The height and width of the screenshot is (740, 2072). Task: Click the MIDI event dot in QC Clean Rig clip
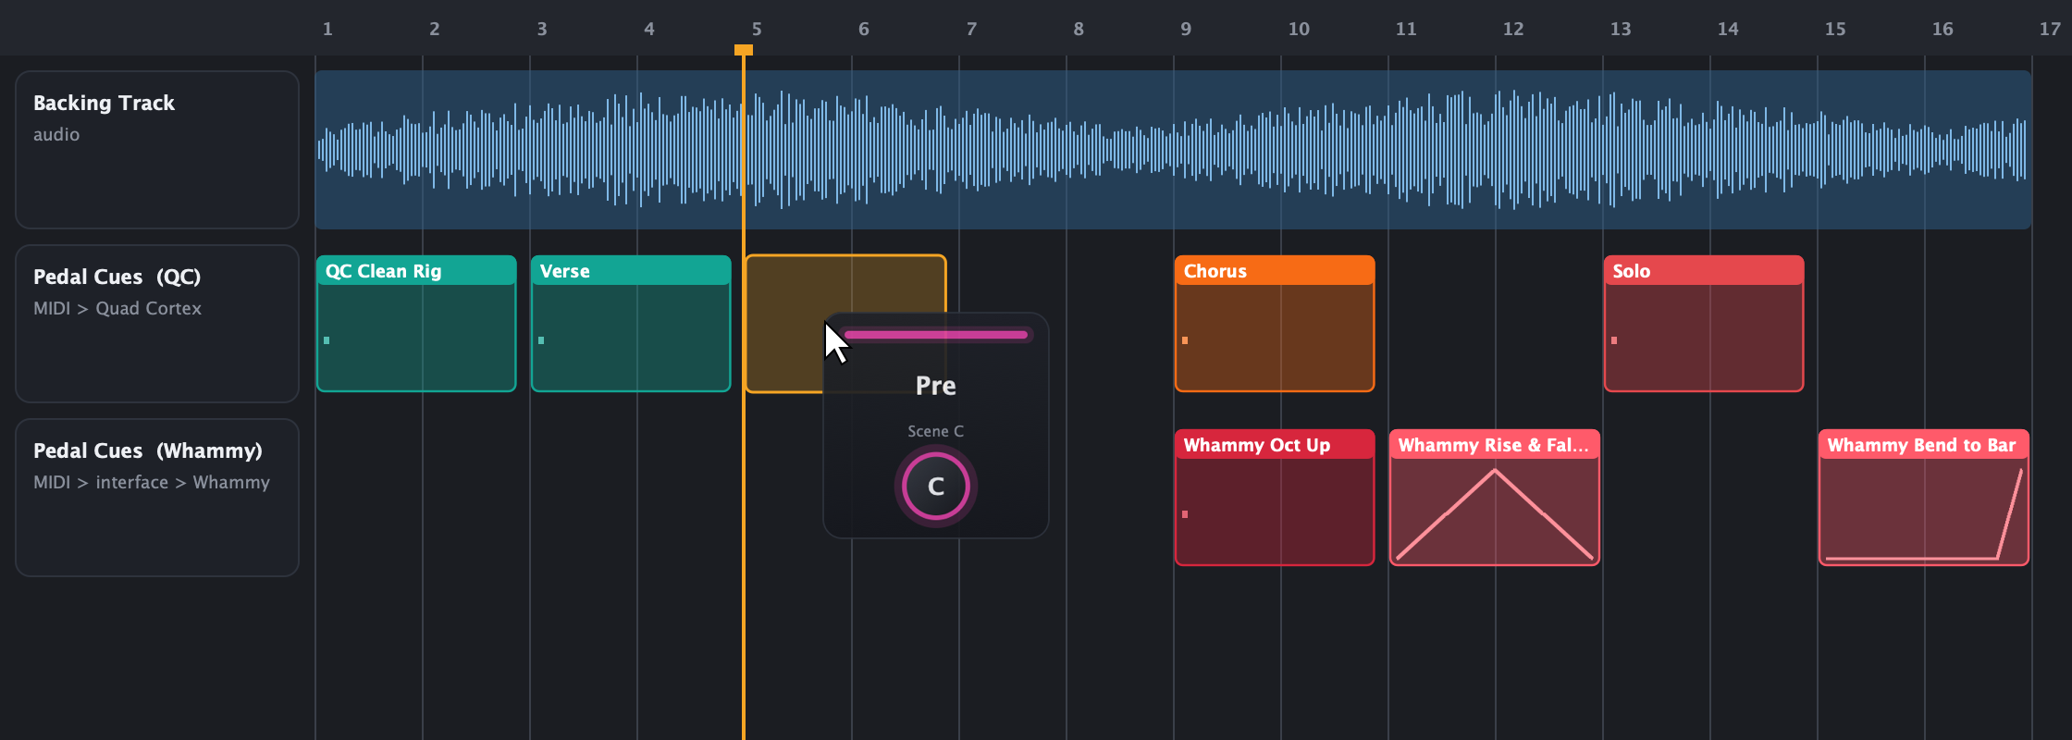tap(327, 340)
